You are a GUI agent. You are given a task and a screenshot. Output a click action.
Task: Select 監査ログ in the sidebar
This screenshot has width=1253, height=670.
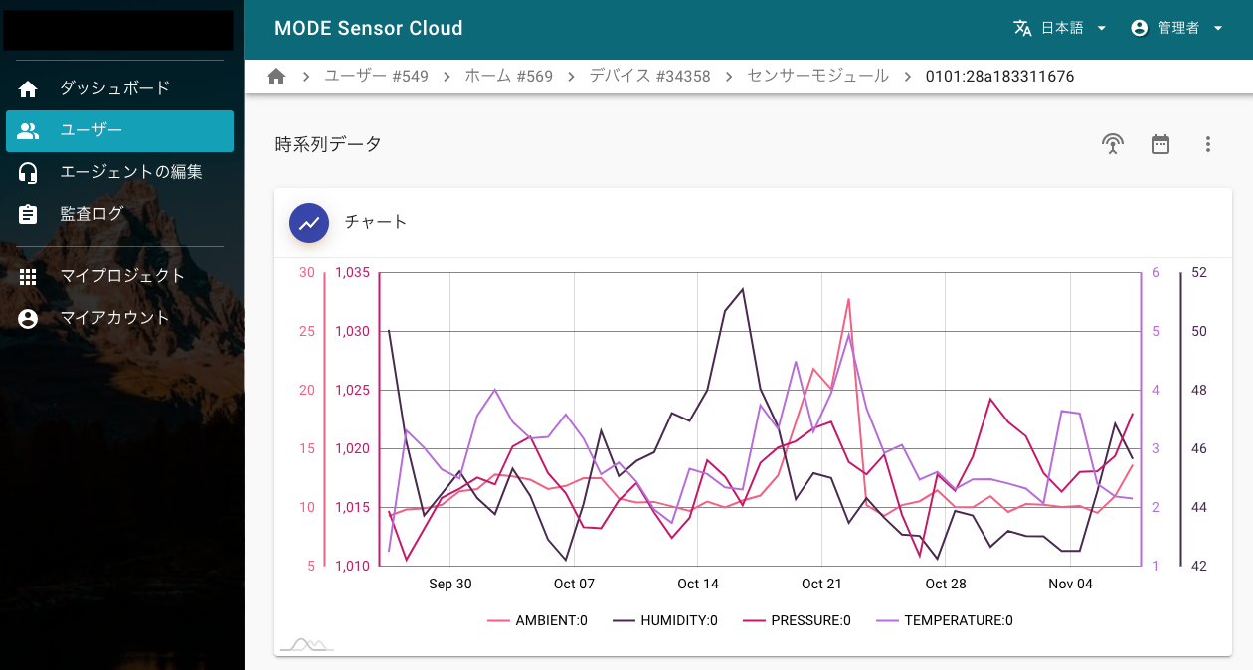91,214
